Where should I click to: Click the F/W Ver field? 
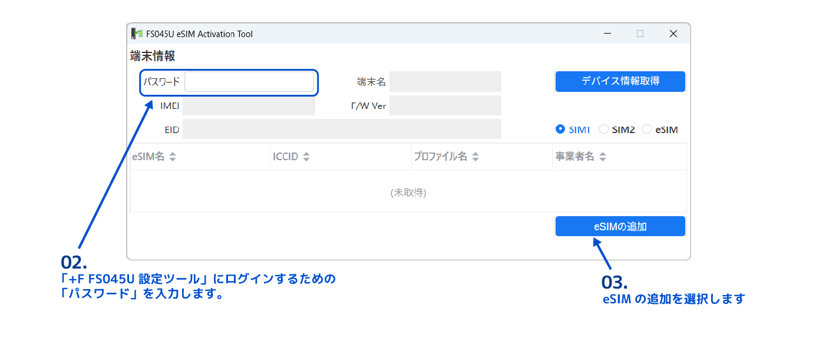click(445, 105)
